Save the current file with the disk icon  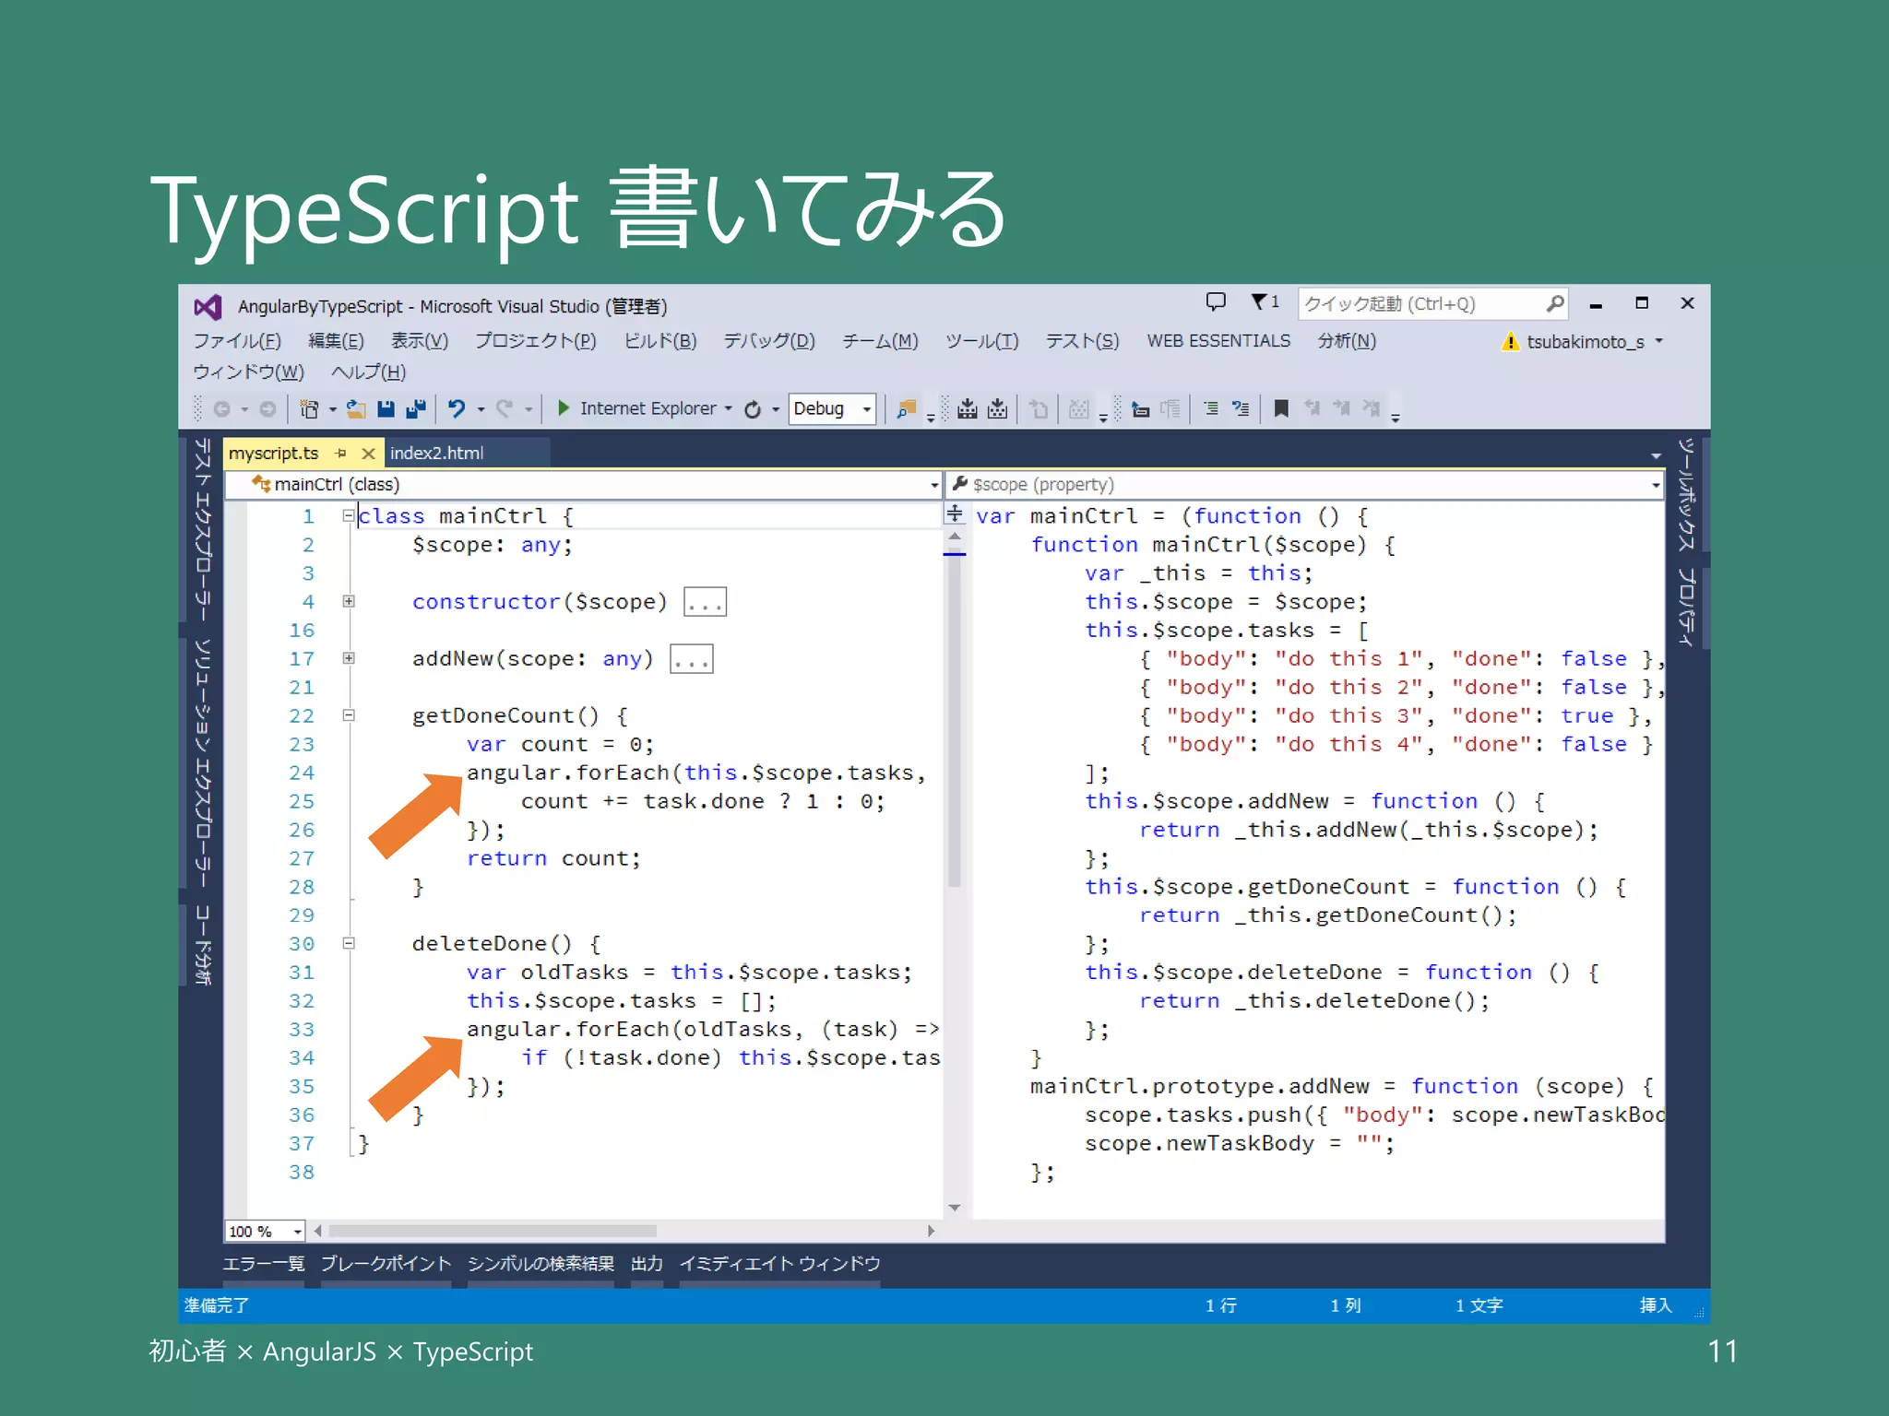coord(386,408)
